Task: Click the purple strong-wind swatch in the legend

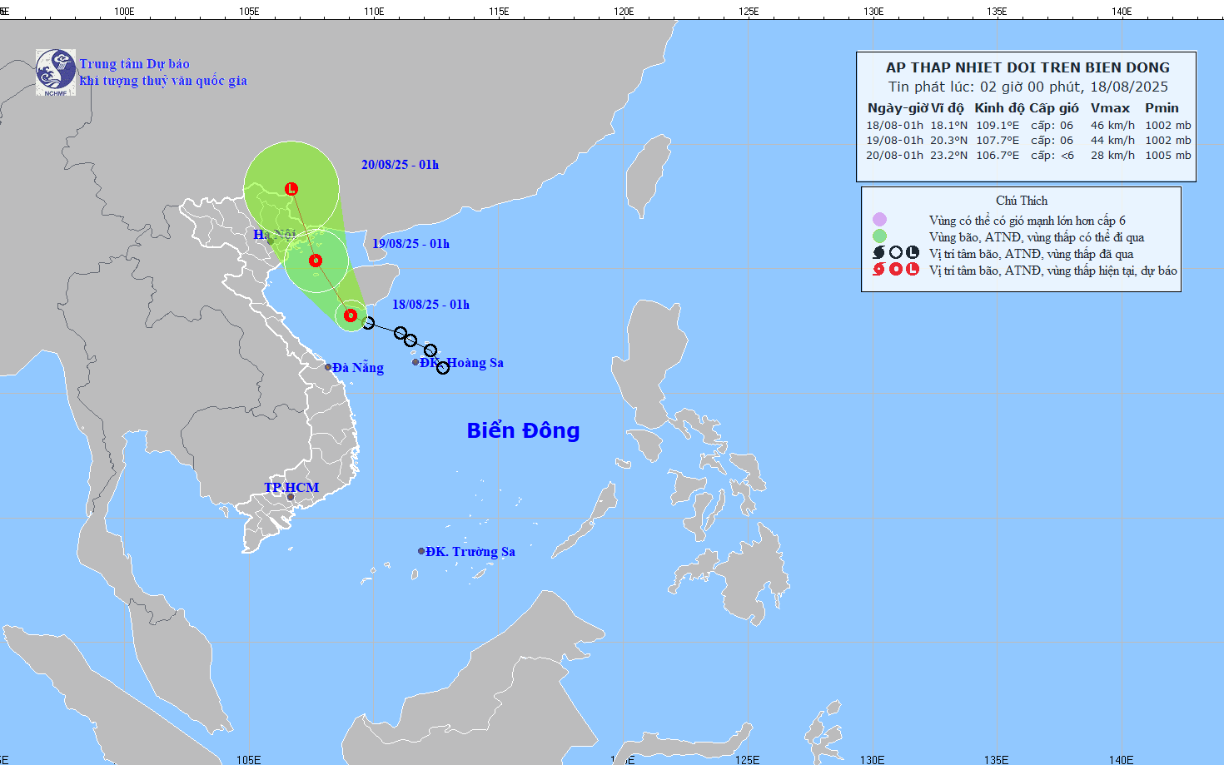Action: click(879, 220)
